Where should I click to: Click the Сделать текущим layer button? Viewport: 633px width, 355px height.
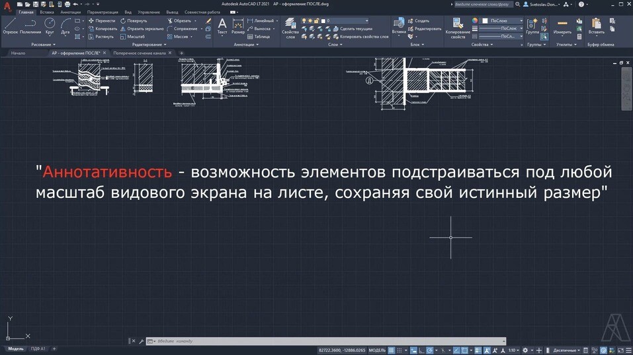point(353,28)
